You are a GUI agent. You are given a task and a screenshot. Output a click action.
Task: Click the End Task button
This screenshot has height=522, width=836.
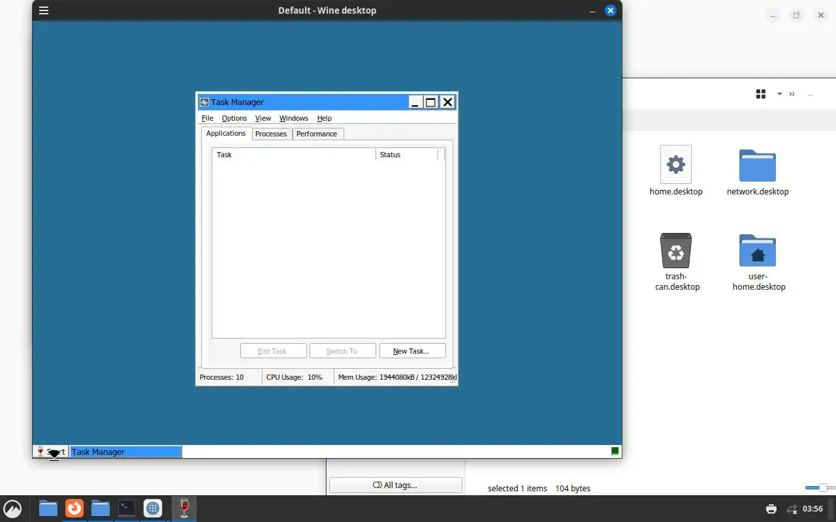[x=273, y=351]
